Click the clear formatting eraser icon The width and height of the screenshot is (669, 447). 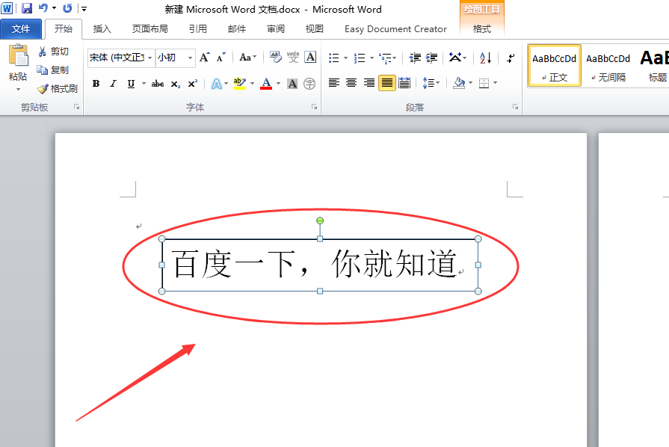click(276, 57)
